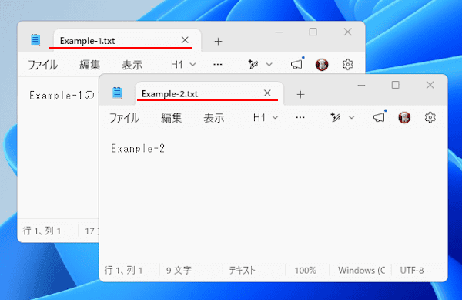Open settings gear in Example-2 window

430,117
